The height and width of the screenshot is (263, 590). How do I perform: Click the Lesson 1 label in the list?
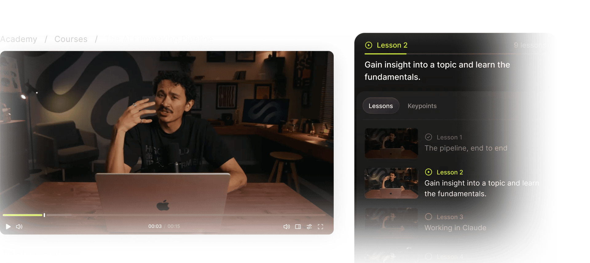(449, 137)
